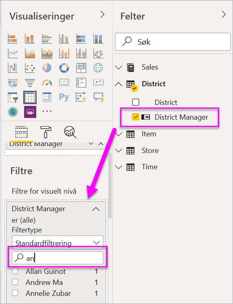
Task: Select the gauge visualization icon
Action: [x=47, y=83]
